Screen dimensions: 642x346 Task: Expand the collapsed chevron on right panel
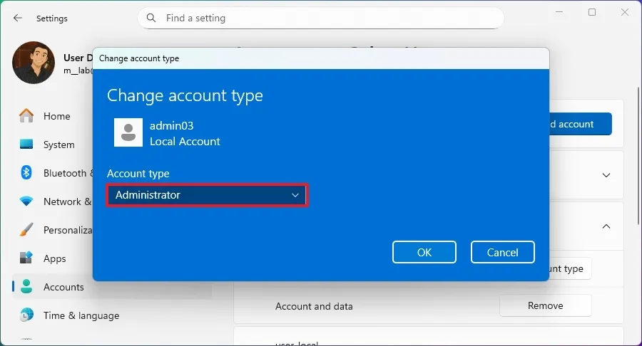tap(606, 175)
